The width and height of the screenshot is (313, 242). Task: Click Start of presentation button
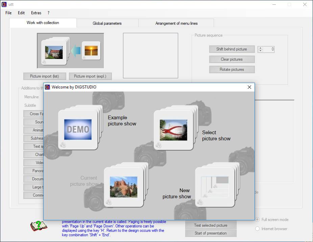click(211, 233)
